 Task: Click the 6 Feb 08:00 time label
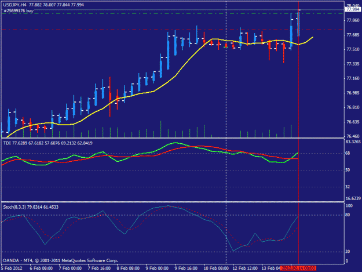41,269
